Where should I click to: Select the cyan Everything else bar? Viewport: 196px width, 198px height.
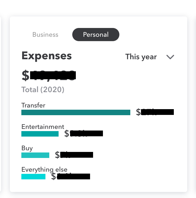click(33, 177)
